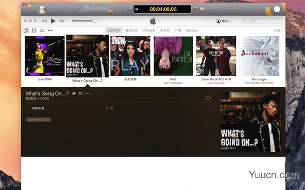Image resolution: width=305 pixels, height=190 pixels.
Task: Click the What's Going On...? title under the cover
Action: click(x=87, y=81)
